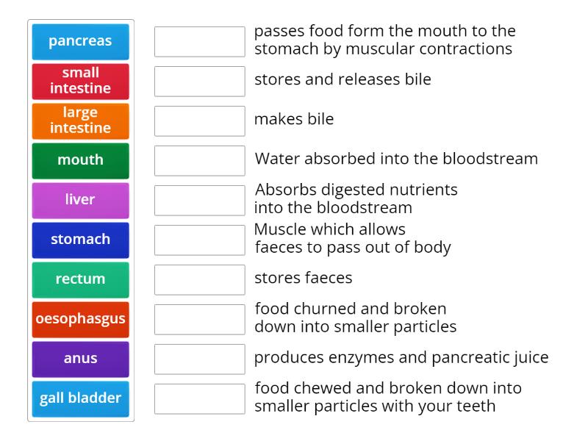Image resolution: width=588 pixels, height=441 pixels.
Task: Choose the large intestine tile
Action: click(80, 121)
